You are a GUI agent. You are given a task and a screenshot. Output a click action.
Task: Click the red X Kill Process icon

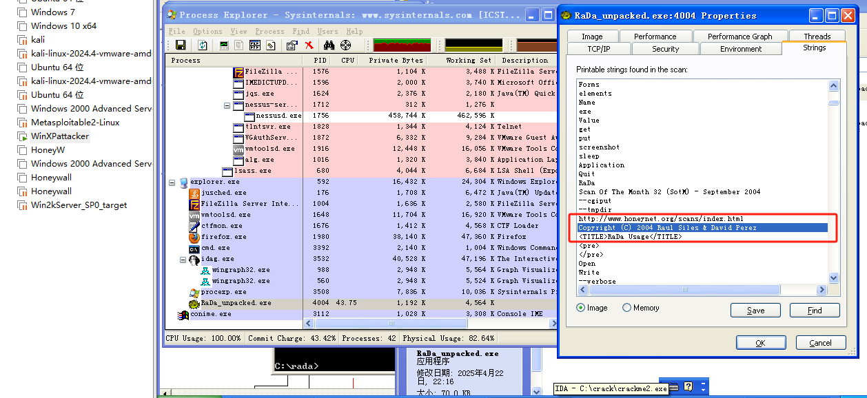point(309,45)
